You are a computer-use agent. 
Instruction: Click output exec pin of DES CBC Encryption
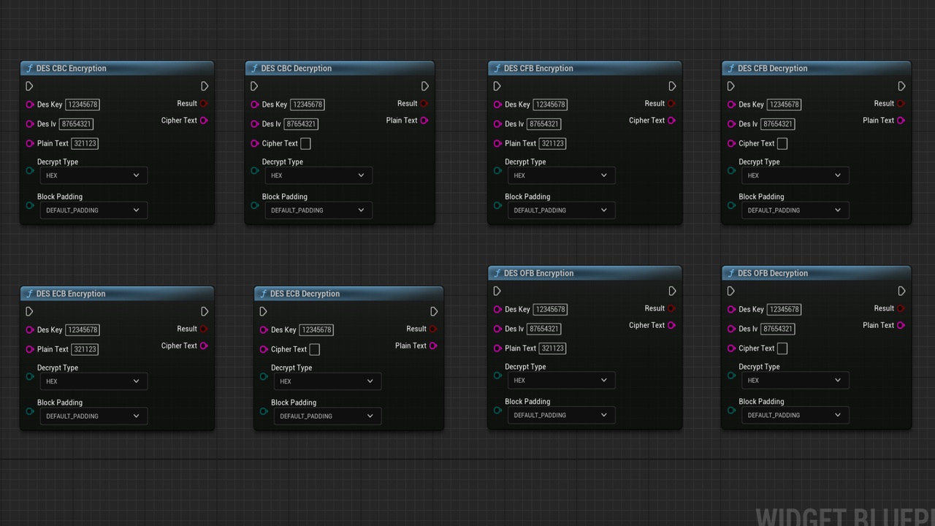pyautogui.click(x=205, y=86)
